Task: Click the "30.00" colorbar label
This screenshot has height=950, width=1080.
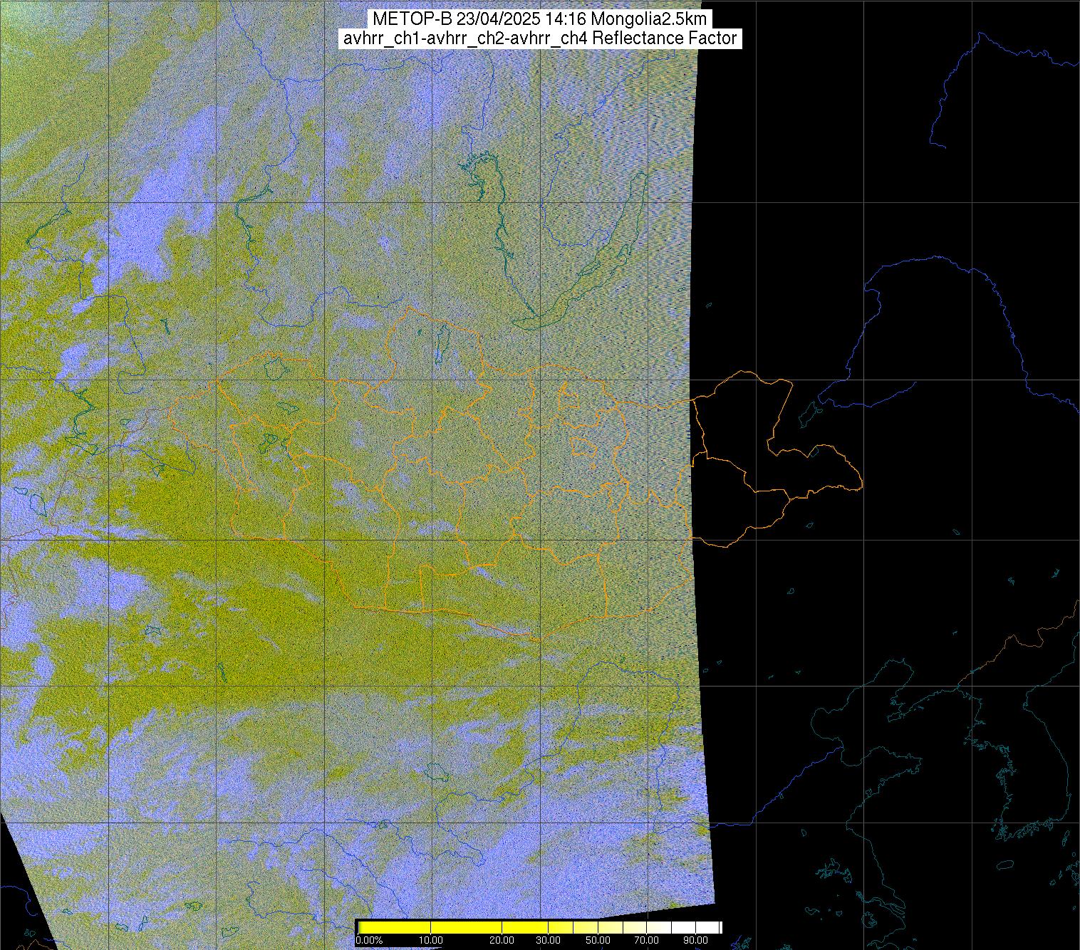Action: click(x=549, y=940)
